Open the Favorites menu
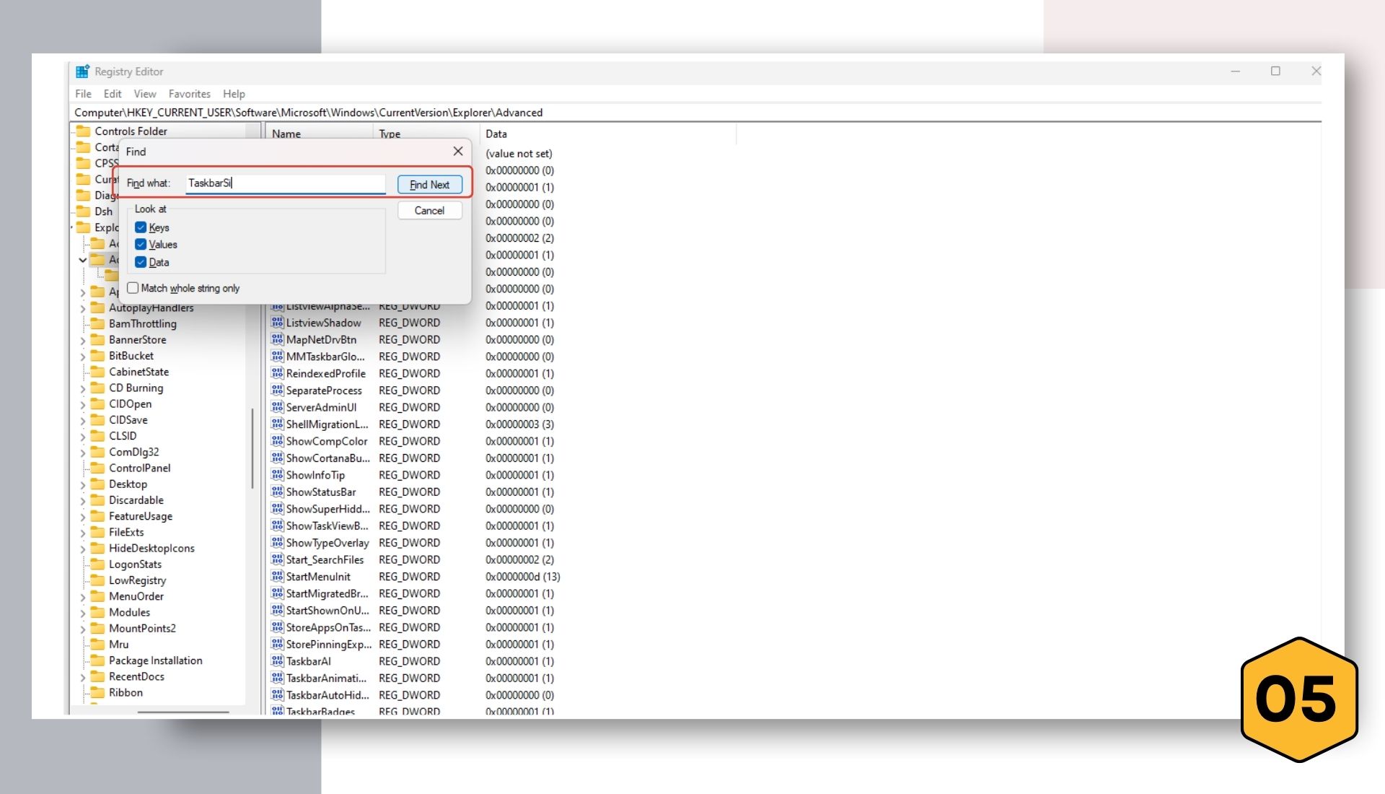1385x794 pixels. 189,94
